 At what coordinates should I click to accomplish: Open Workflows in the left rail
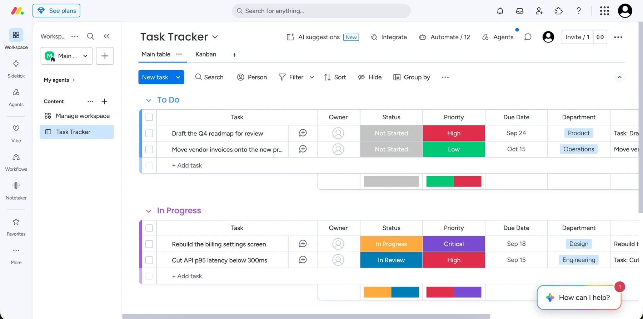(x=16, y=162)
